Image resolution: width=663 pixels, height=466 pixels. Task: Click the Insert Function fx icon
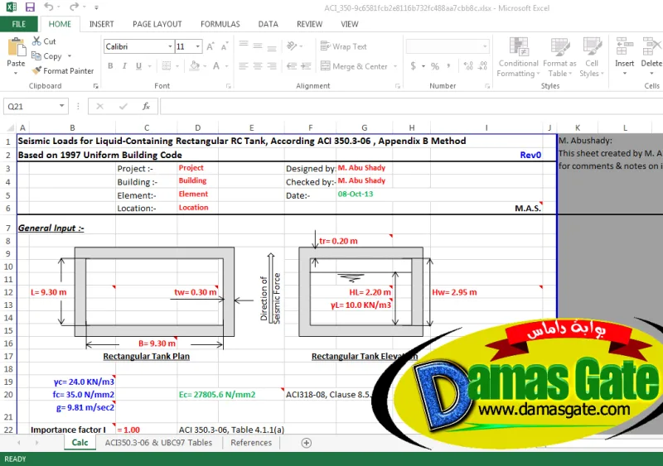147,106
